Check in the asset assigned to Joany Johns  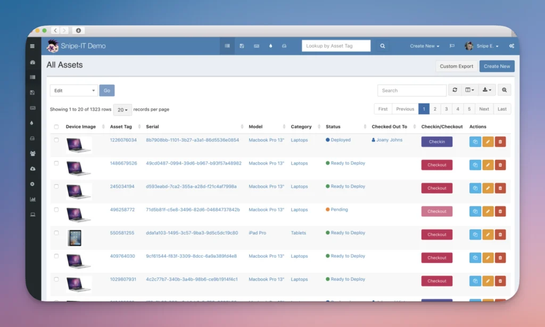pos(436,142)
